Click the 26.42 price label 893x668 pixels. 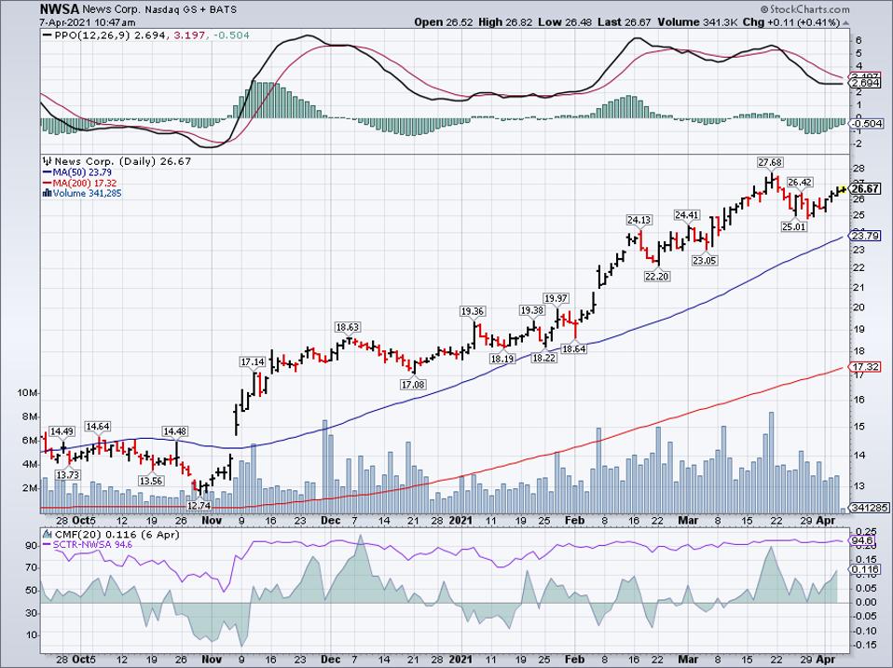tap(800, 182)
